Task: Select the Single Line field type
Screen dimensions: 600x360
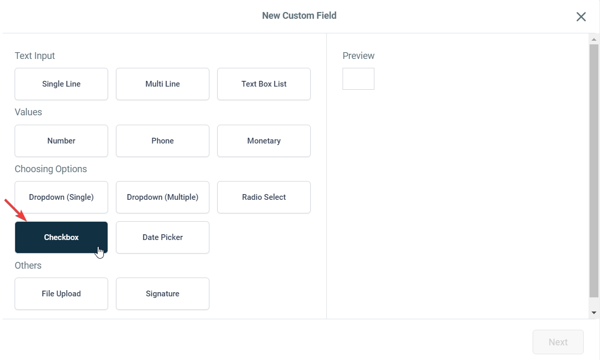Action: [61, 84]
